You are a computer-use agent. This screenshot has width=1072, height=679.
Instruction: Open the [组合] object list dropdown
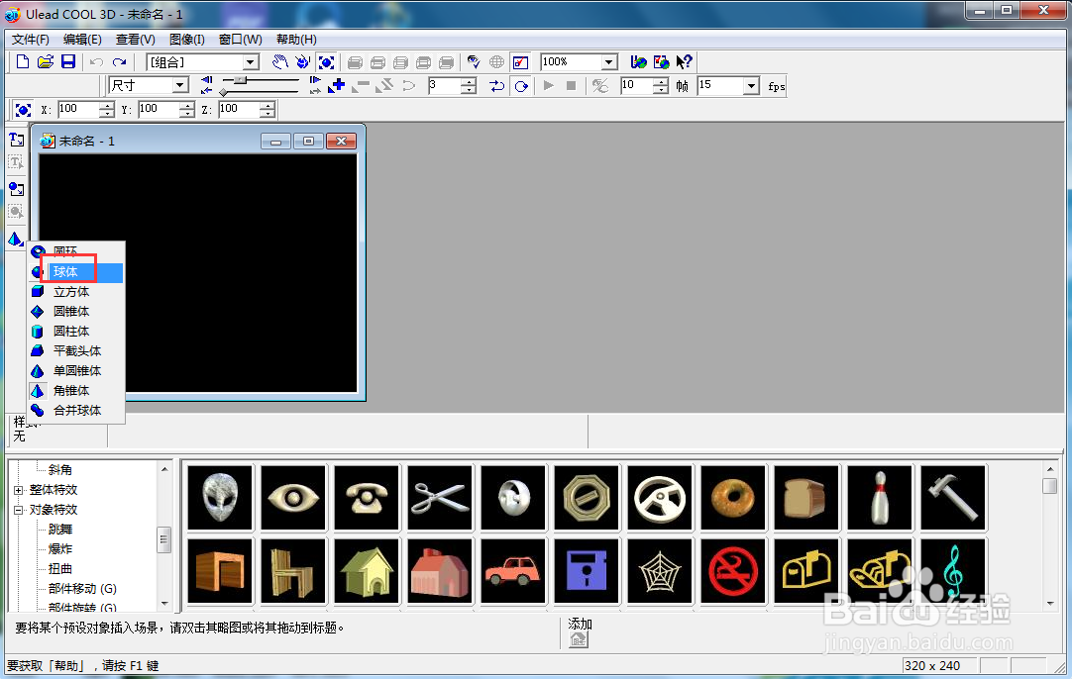coord(251,62)
